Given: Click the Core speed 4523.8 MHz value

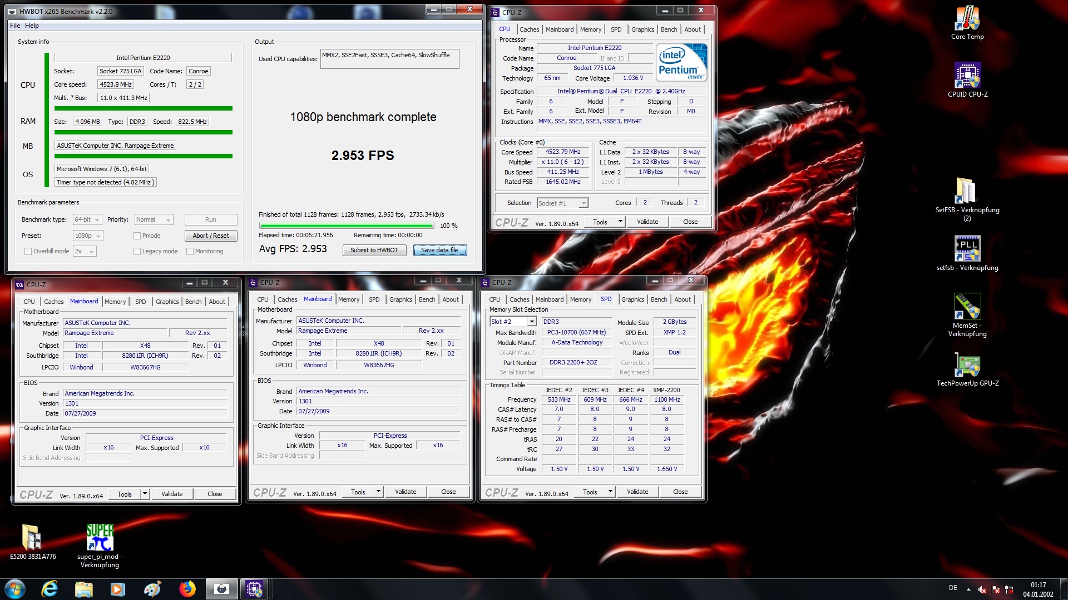Looking at the screenshot, I should 116,84.
